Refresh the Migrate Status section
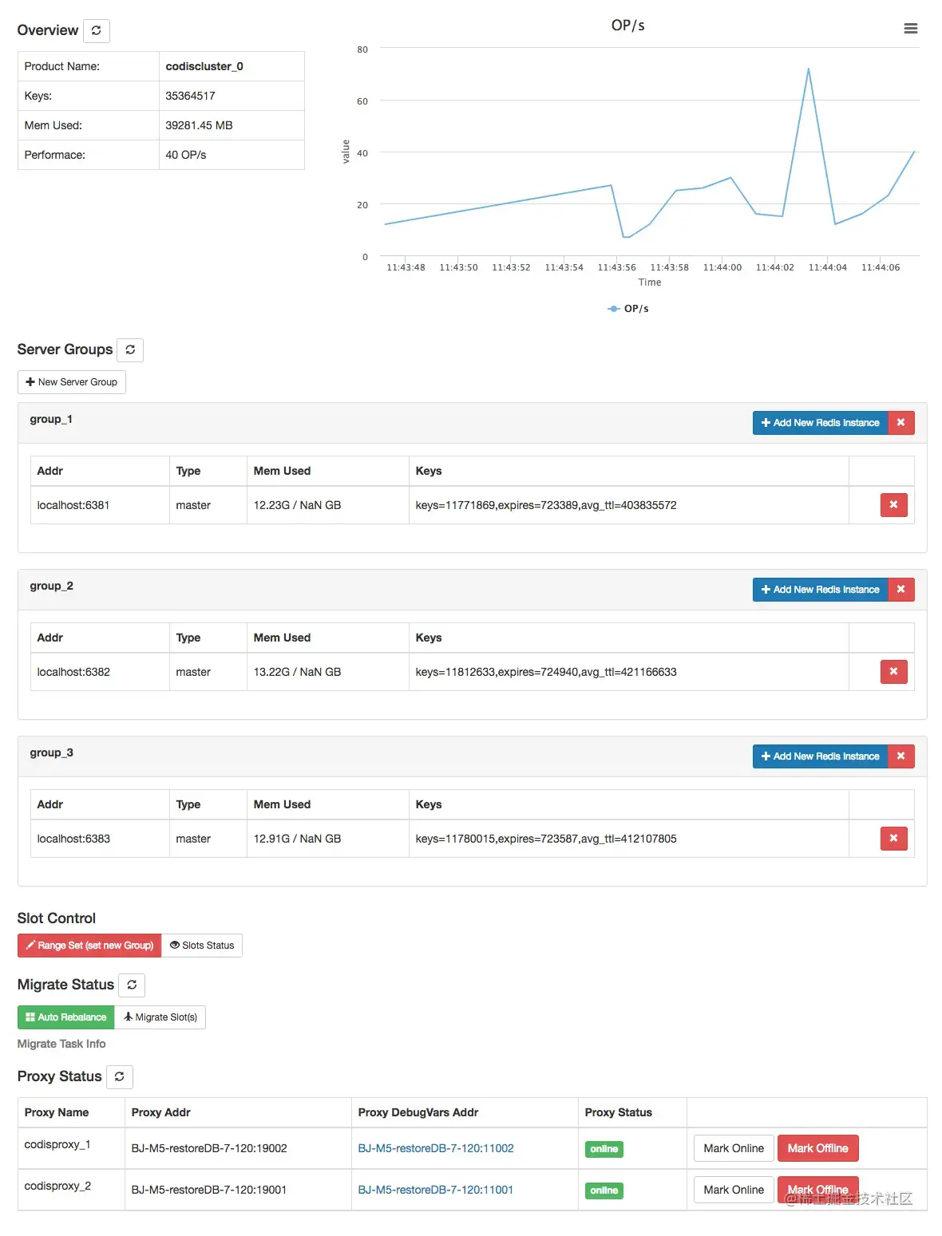Image resolution: width=942 pixels, height=1236 pixels. click(x=132, y=985)
